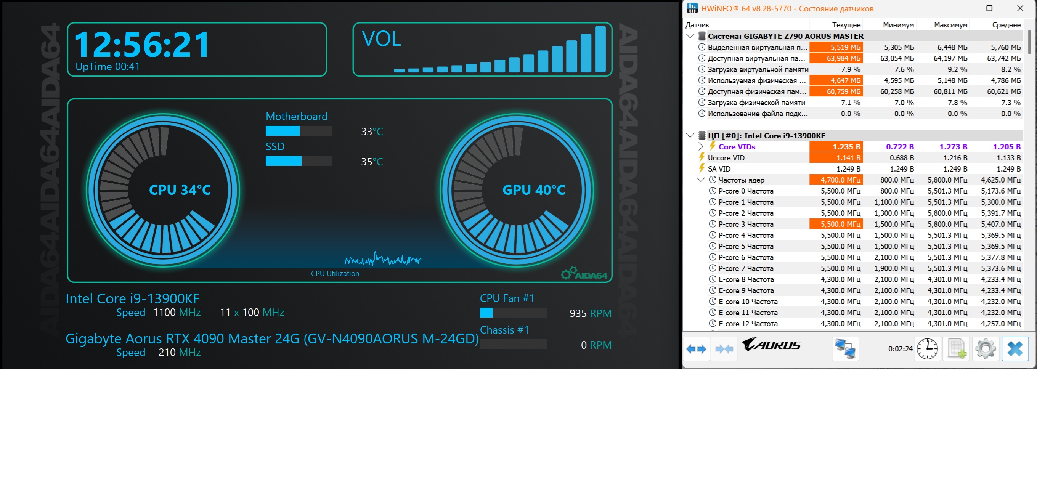Collapse the GIGABYTE Z790 AORUS MASTER section
This screenshot has width=1037, height=494.
click(x=690, y=36)
